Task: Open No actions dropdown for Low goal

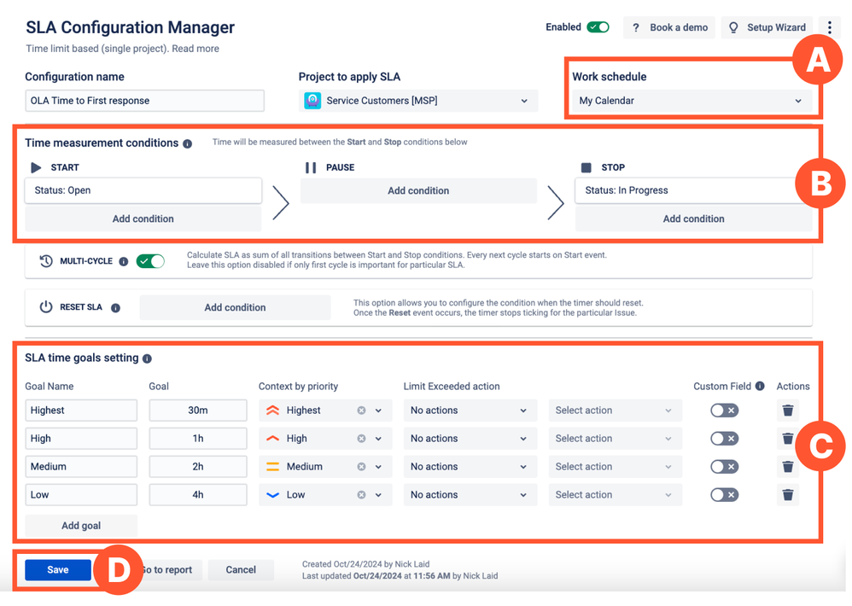Action: (x=470, y=495)
